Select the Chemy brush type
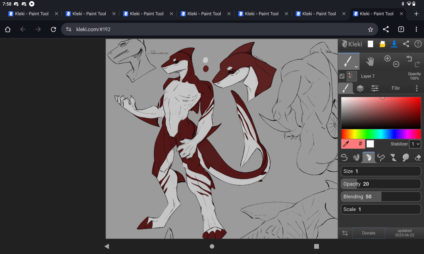This screenshot has height=254, width=424. coord(393,157)
